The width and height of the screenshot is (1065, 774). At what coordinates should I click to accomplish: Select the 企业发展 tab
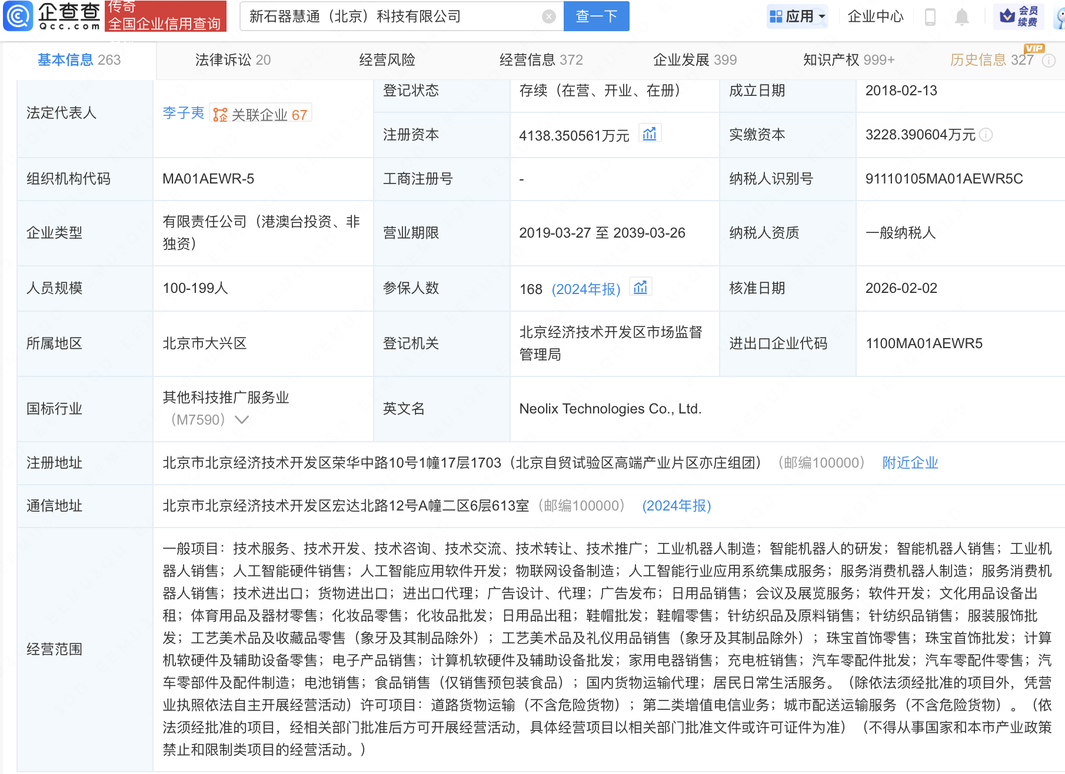pyautogui.click(x=694, y=60)
